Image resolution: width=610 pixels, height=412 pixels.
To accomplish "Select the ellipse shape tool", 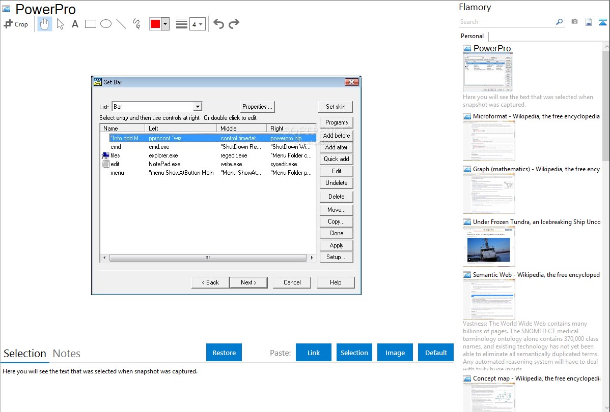I will tap(105, 24).
